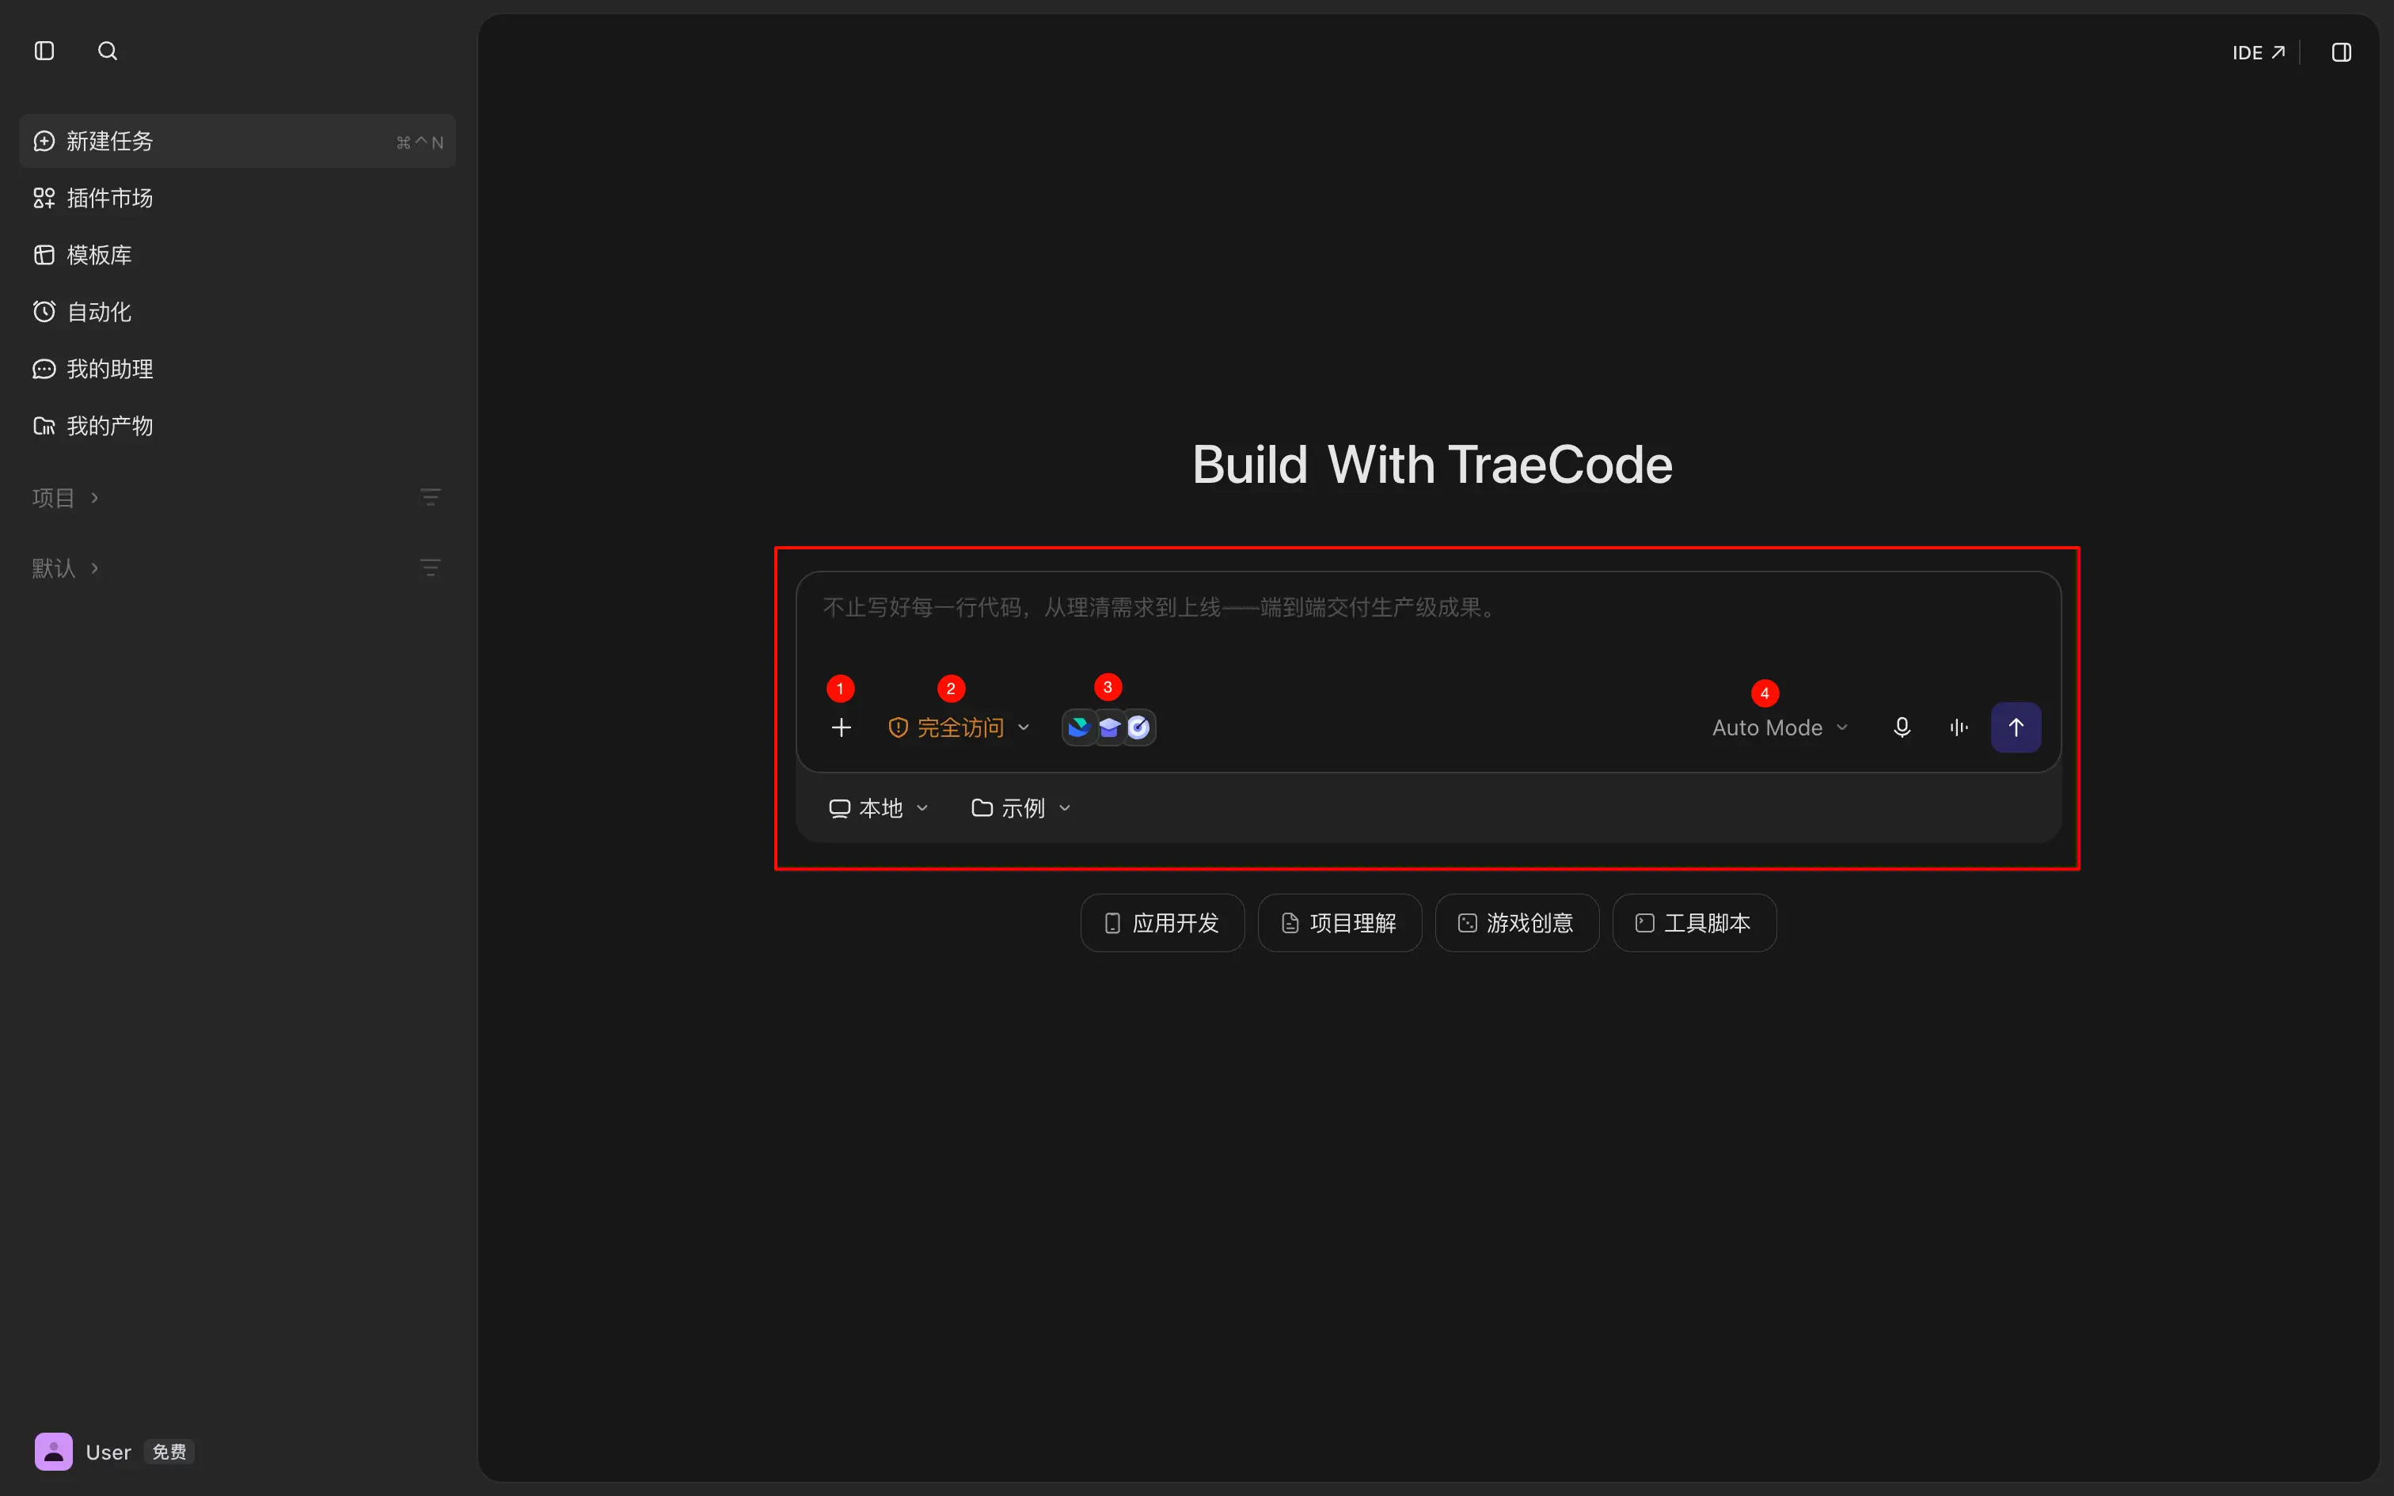Image resolution: width=2394 pixels, height=1496 pixels.
Task: Click the User name label
Action: coord(108,1452)
